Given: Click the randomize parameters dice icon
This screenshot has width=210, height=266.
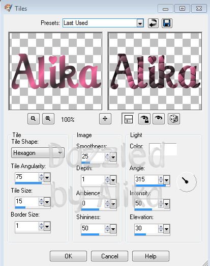Looking at the screenshot, I should (x=174, y=119).
